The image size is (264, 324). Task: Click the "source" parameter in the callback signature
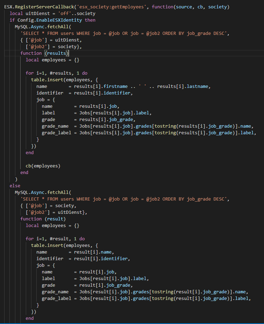(179, 7)
